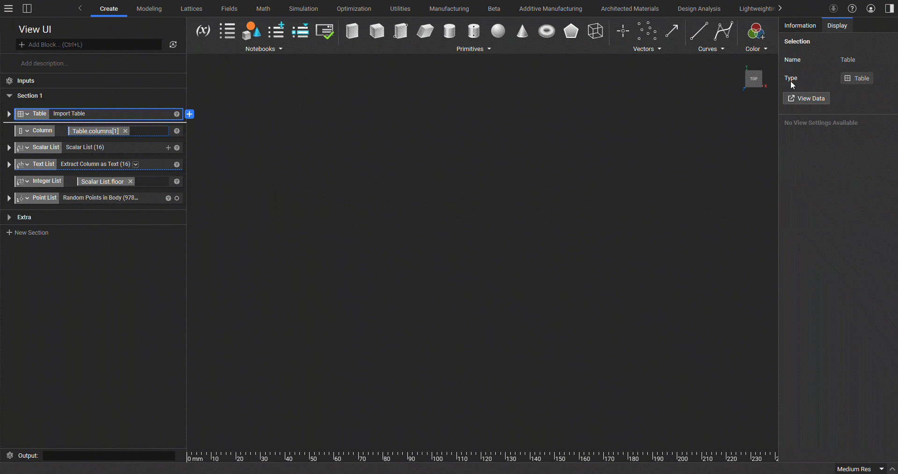Screen dimensions: 898x474
Task: Click the Output field at bottom
Action: pos(109,456)
